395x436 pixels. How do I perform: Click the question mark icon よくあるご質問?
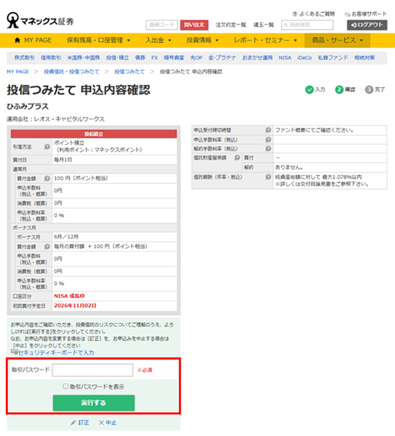point(295,14)
